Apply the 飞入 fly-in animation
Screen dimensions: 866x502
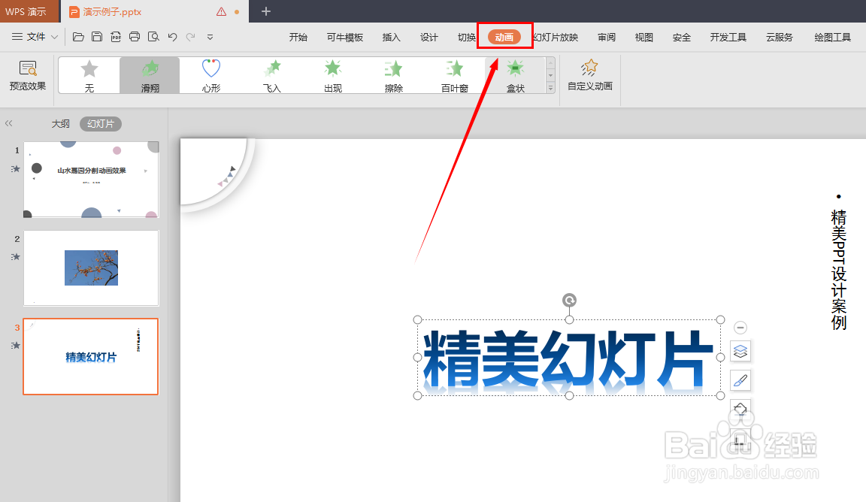tap(271, 76)
